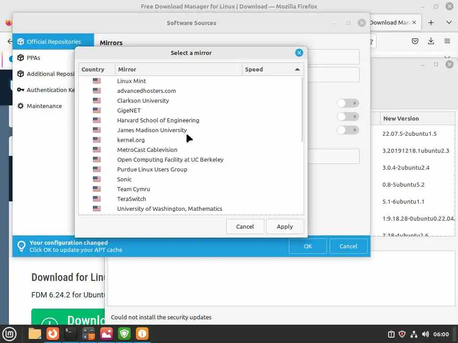The image size is (458, 343).
Task: Click the Additional Repositories package icon
Action: point(21,74)
